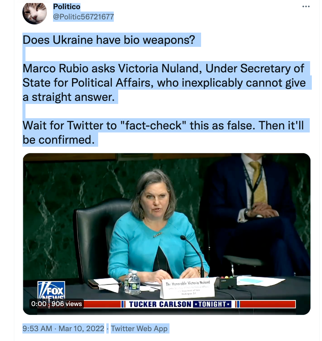Click the sentence 'Wait for Twitter to fact-check'
The width and height of the screenshot is (322, 341).
click(163, 125)
